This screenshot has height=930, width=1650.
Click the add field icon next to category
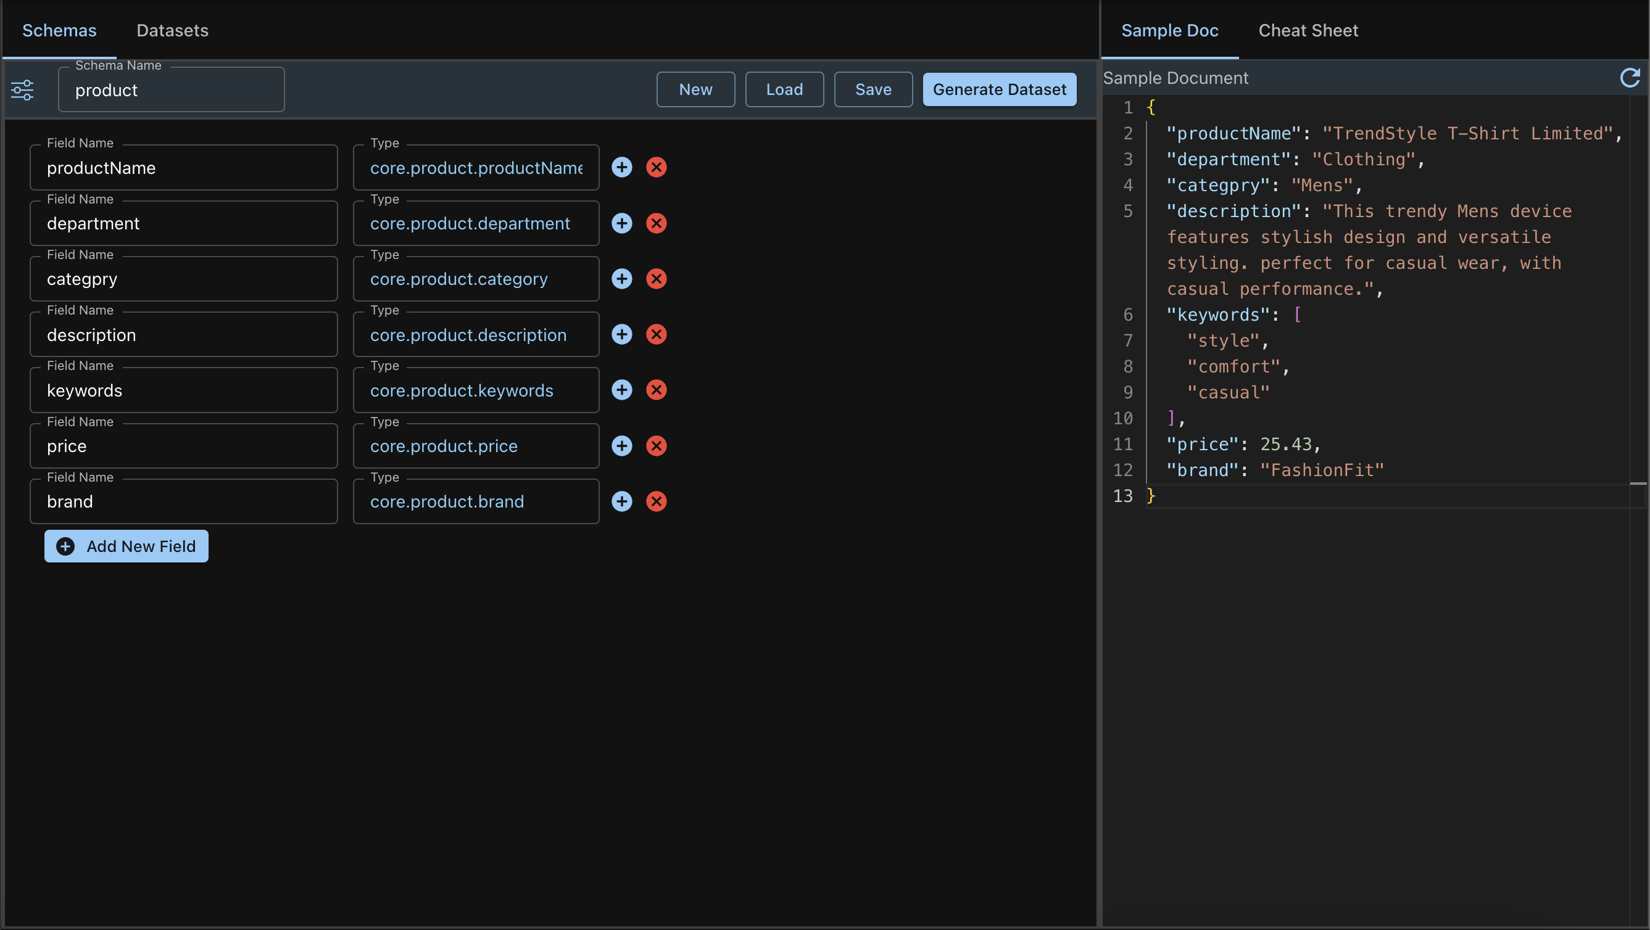[622, 279]
